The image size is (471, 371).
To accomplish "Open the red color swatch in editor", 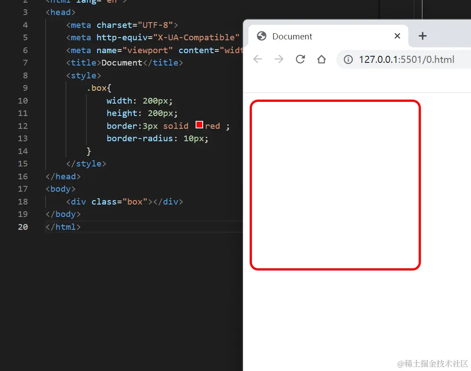I will tap(199, 125).
